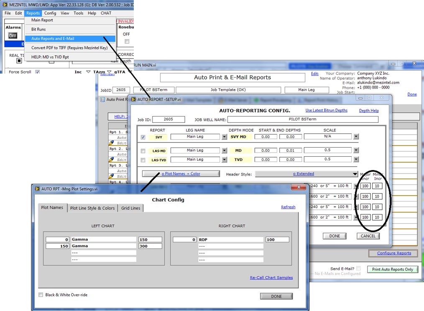Open the Inc column dropdown arrow
424x311 pixels.
(88, 71)
